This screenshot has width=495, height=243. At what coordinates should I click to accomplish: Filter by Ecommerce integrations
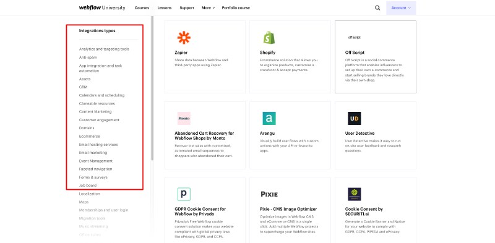pos(89,136)
